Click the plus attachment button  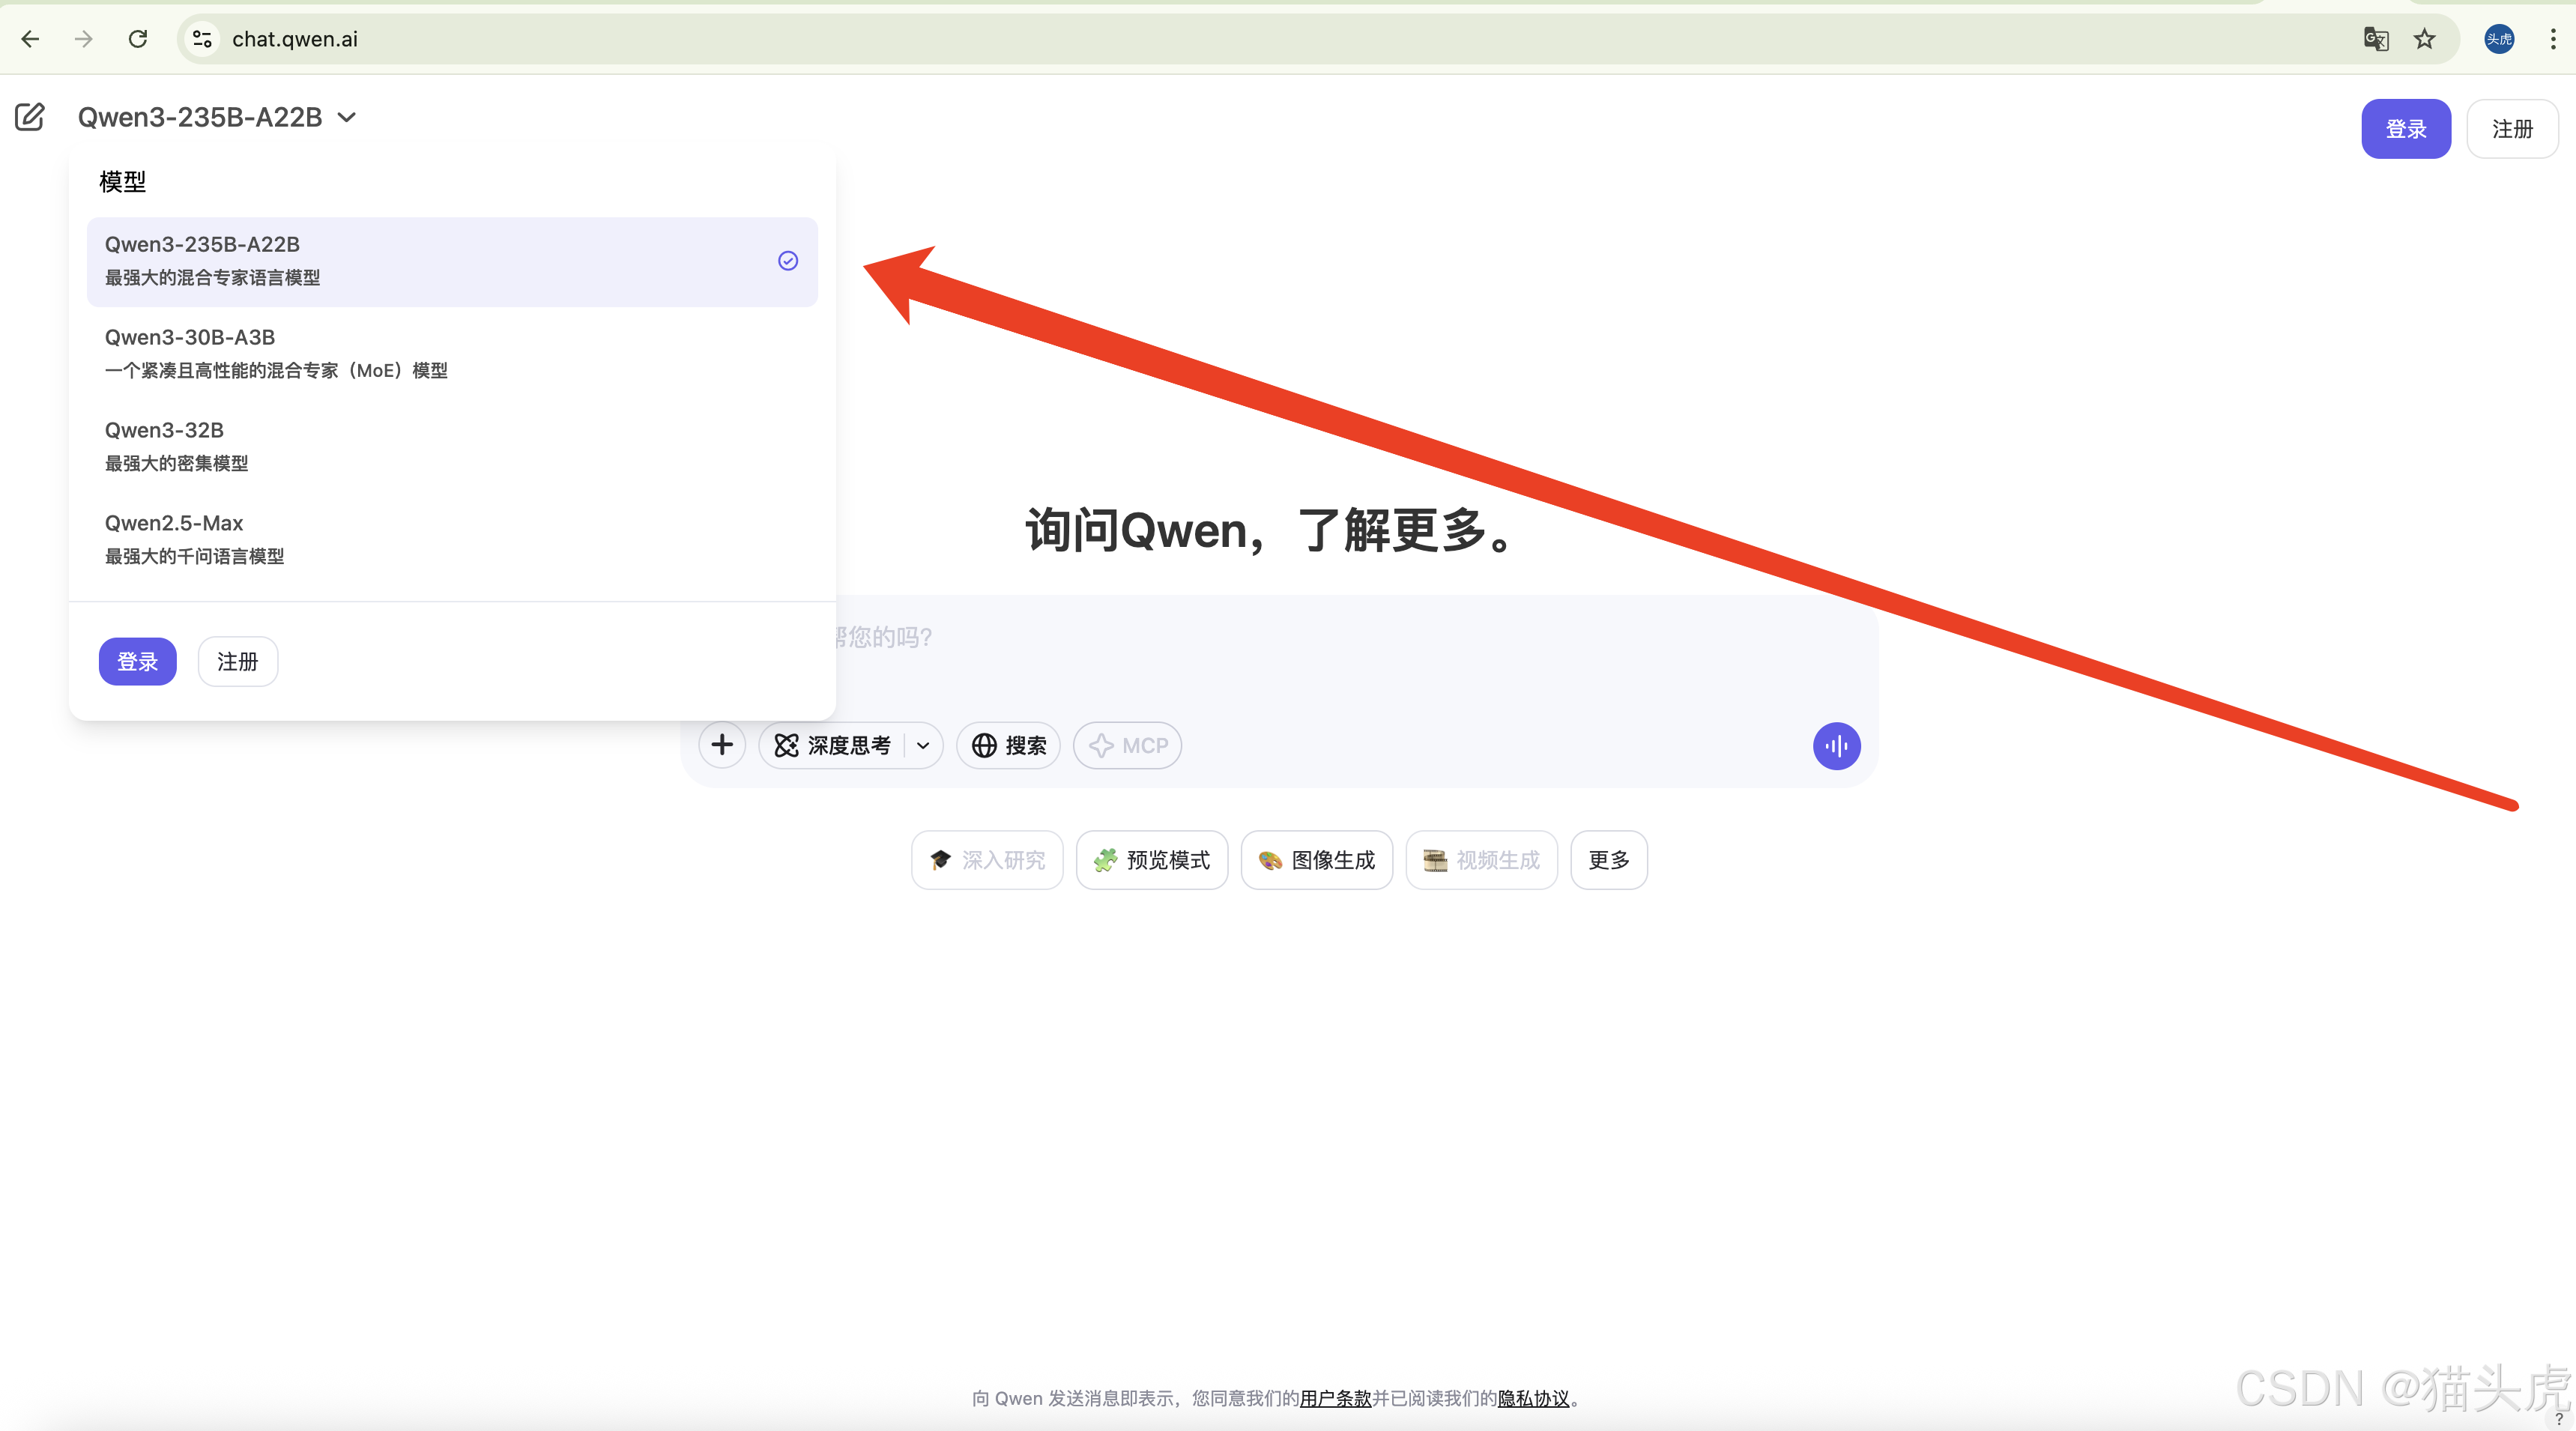click(722, 746)
